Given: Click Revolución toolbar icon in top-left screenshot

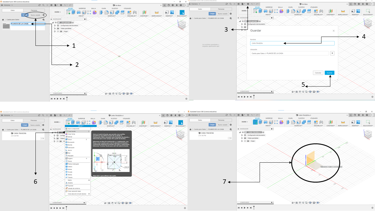Looking at the screenshot, I should coord(79,12).
